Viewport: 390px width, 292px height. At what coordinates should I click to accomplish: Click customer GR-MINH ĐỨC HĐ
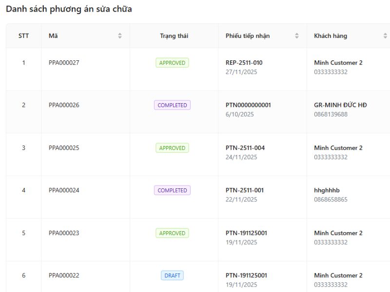pos(340,105)
